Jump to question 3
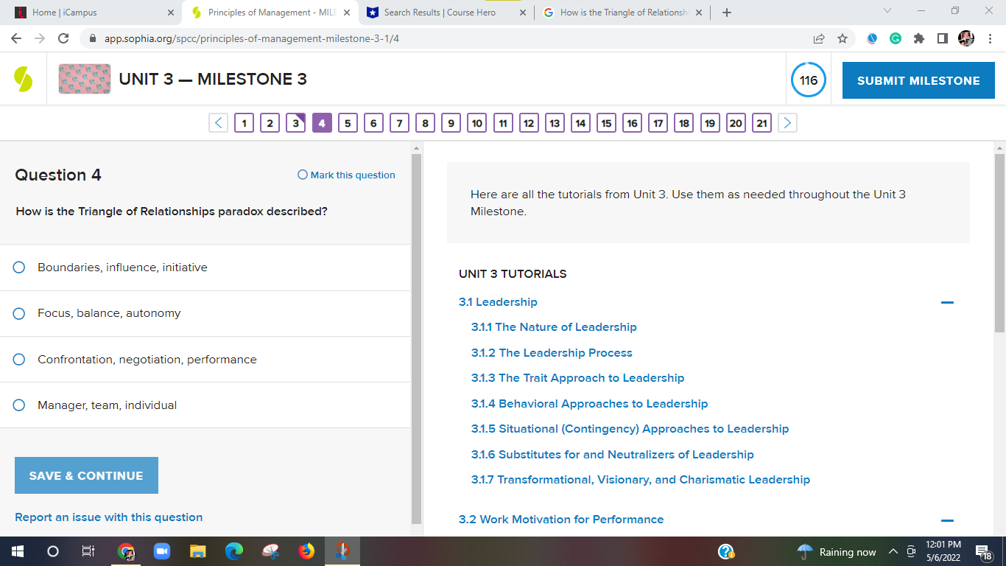 pyautogui.click(x=295, y=123)
